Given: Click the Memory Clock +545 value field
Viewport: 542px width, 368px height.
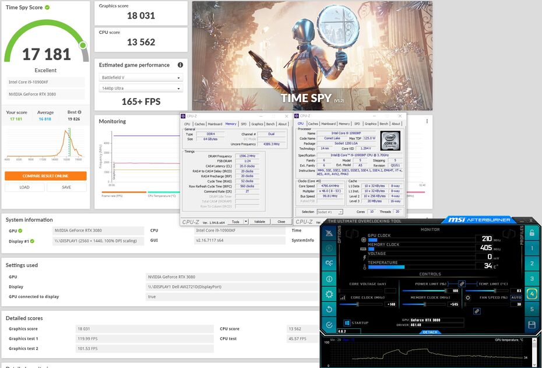Looking at the screenshot, I should [454, 304].
